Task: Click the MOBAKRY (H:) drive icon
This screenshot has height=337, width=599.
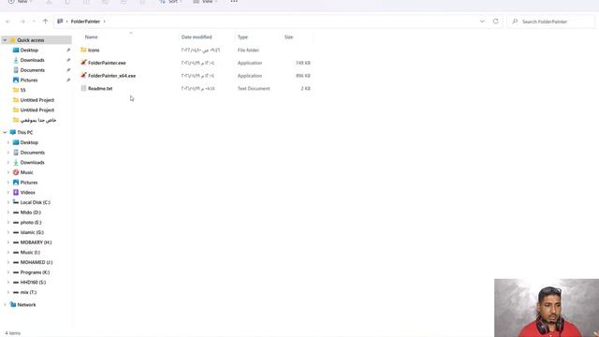Action: pyautogui.click(x=16, y=242)
